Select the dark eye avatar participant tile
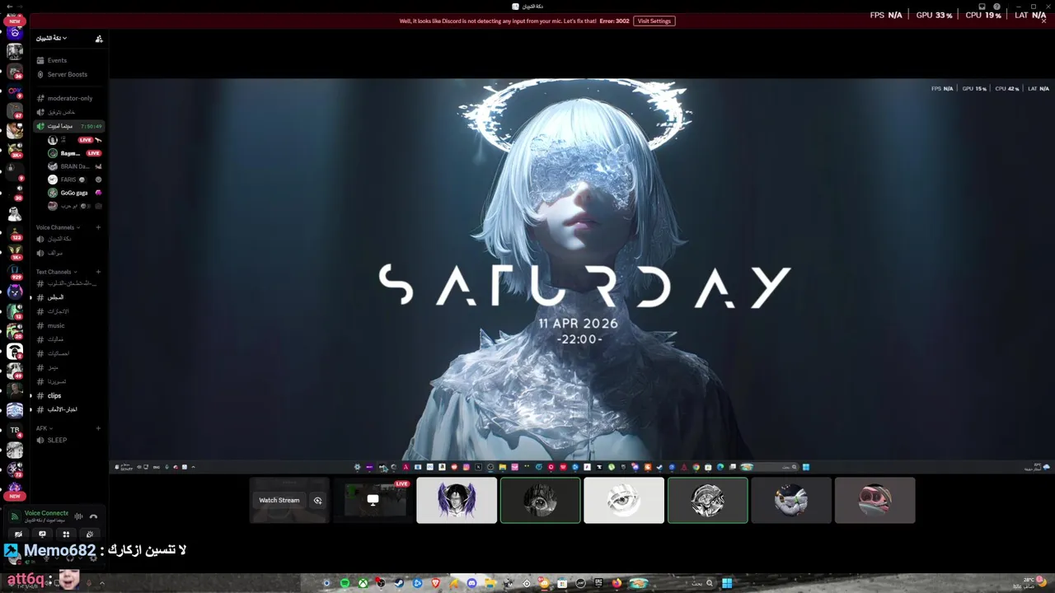The width and height of the screenshot is (1055, 593). [x=540, y=500]
